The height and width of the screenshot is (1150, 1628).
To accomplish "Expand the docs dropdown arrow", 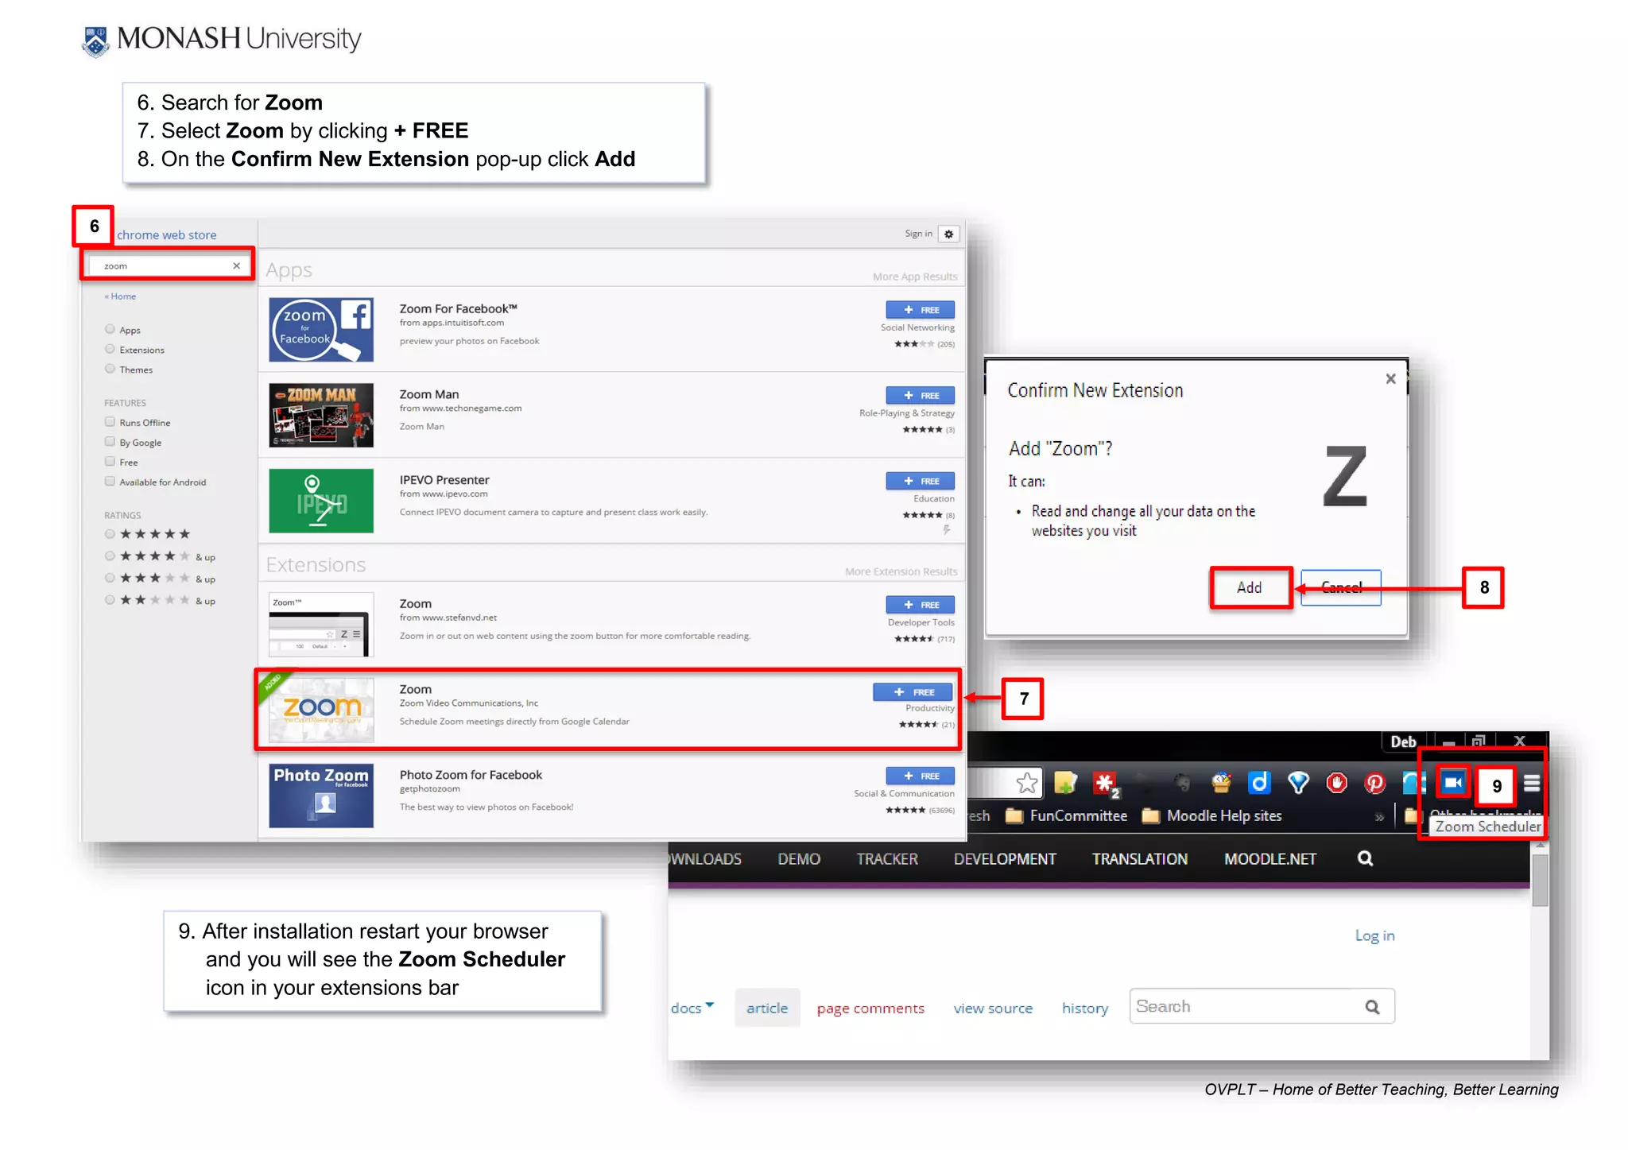I will pyautogui.click(x=710, y=1005).
